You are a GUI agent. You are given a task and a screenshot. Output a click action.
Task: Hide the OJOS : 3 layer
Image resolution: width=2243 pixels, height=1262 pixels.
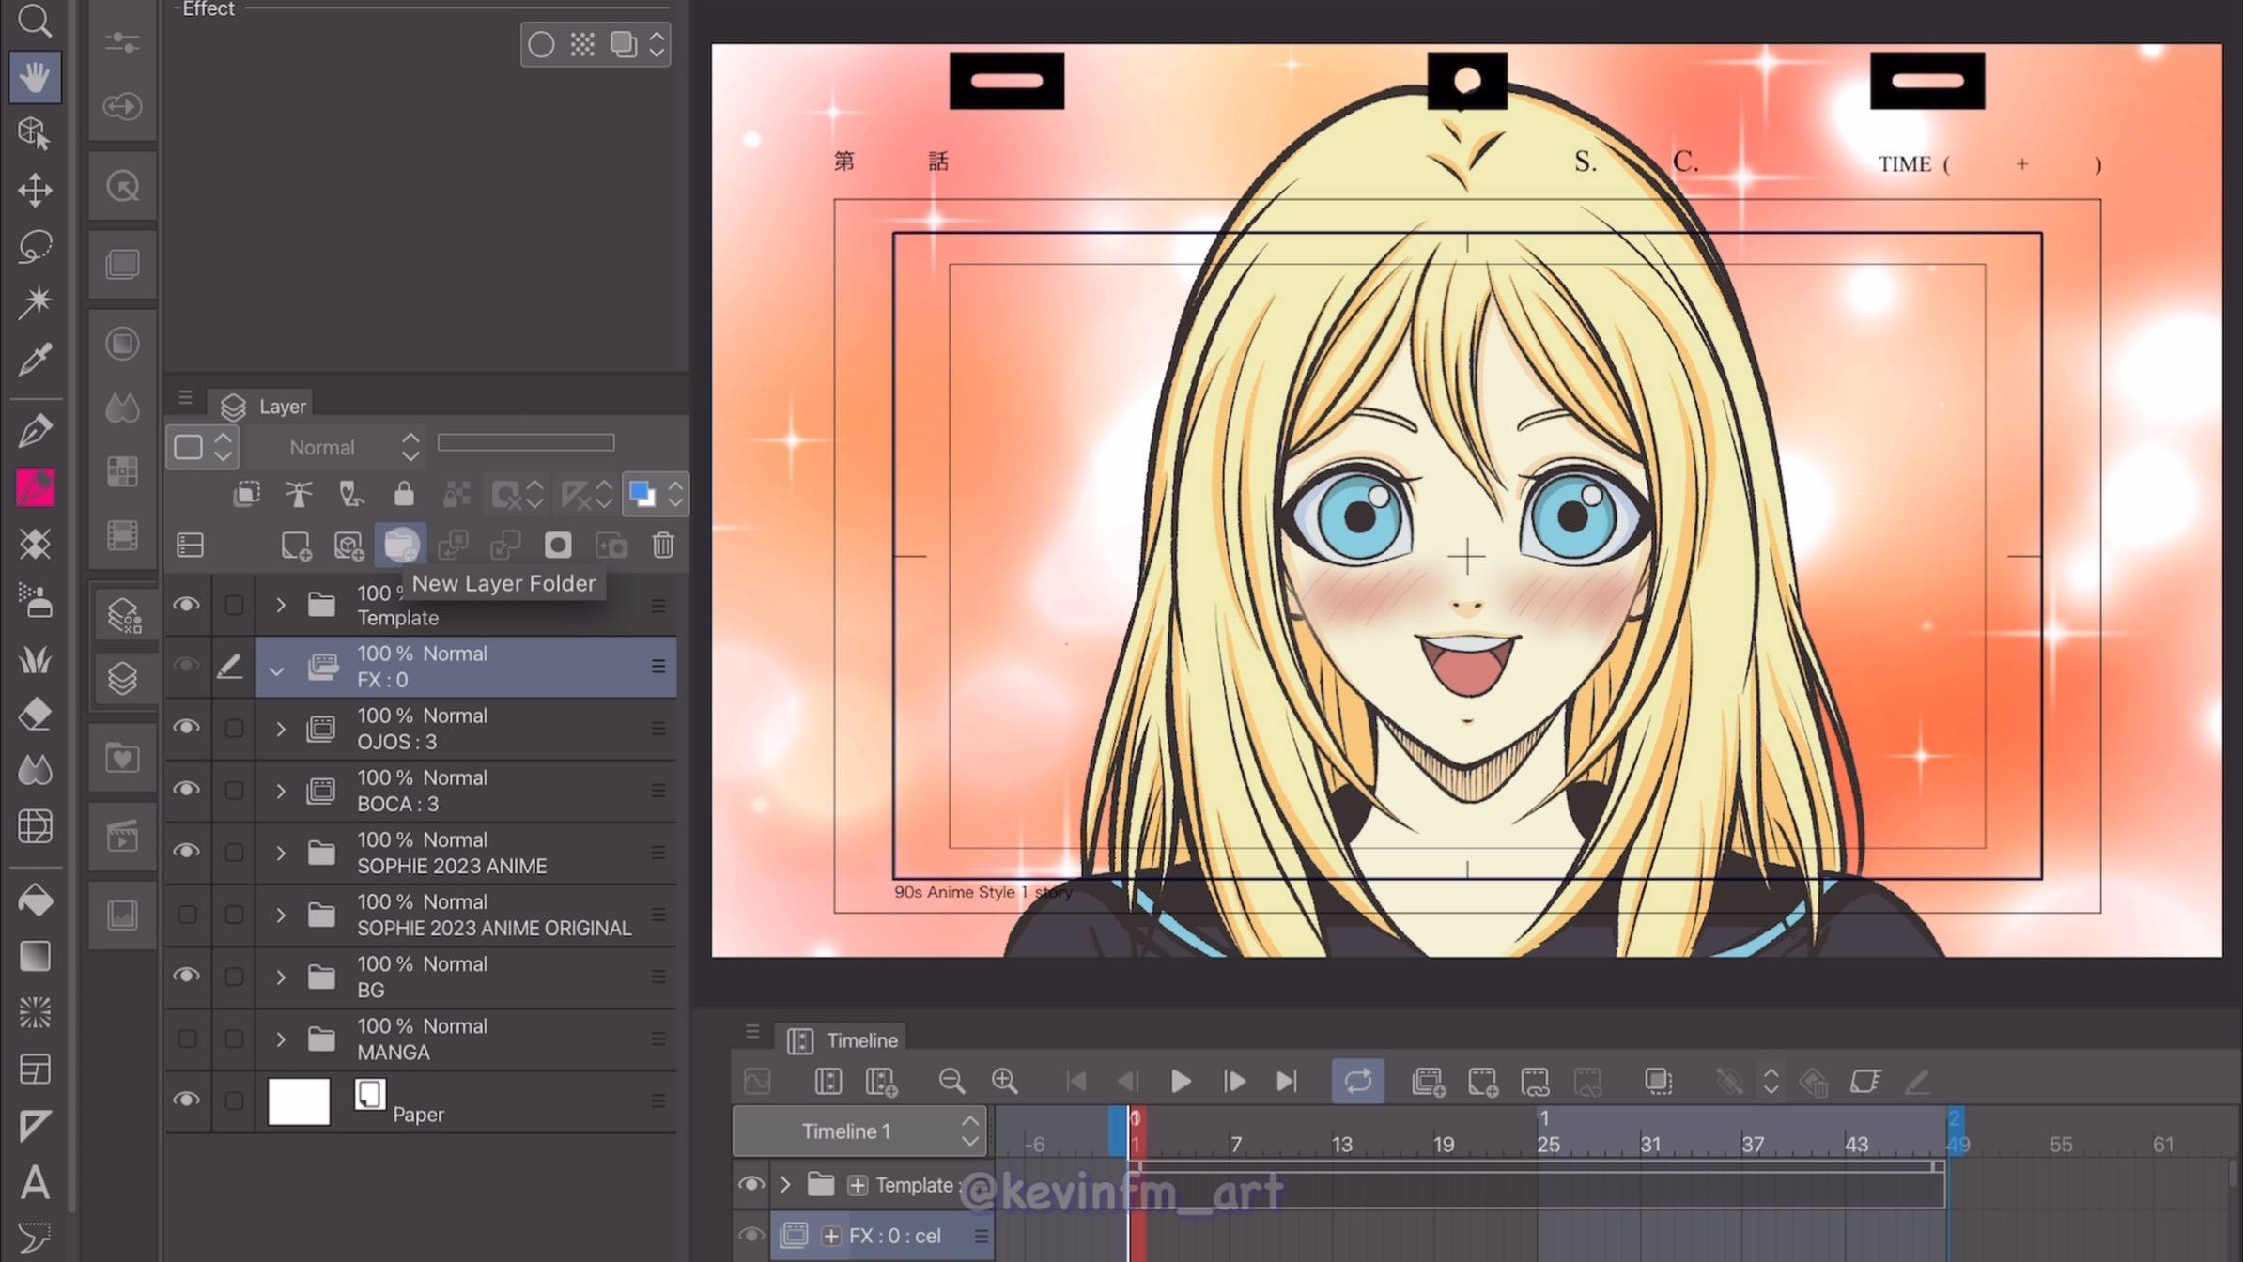point(187,728)
